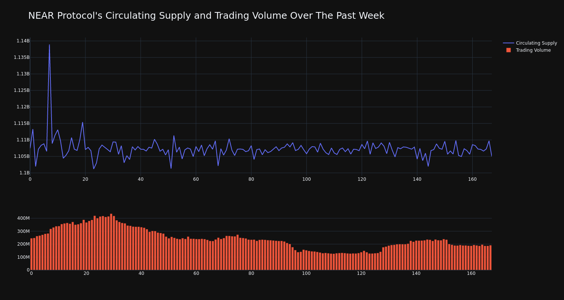Click the 1.14B y-axis label
564x300 pixels.
tap(23, 41)
